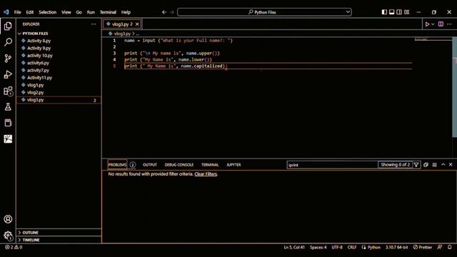
Task: Switch to the Terminal panel tab
Action: pyautogui.click(x=210, y=165)
